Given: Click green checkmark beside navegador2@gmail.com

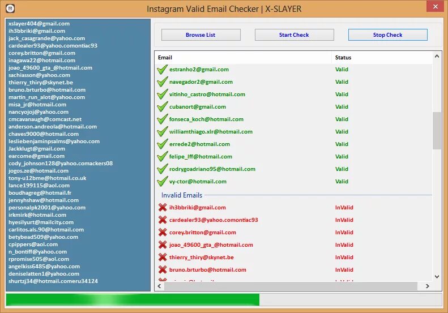Looking at the screenshot, I should 163,82.
